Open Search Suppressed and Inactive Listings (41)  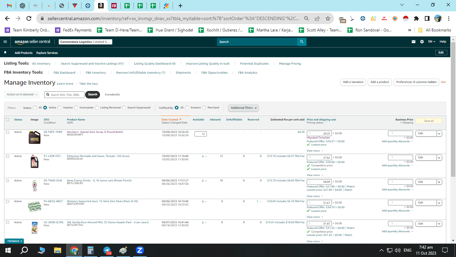[x=92, y=64]
